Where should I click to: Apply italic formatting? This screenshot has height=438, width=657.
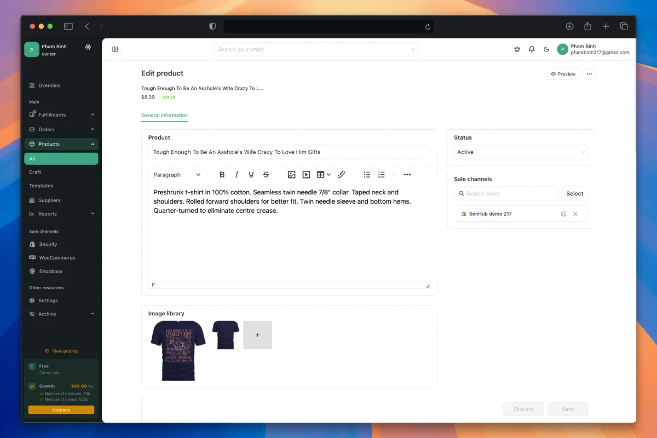click(237, 174)
